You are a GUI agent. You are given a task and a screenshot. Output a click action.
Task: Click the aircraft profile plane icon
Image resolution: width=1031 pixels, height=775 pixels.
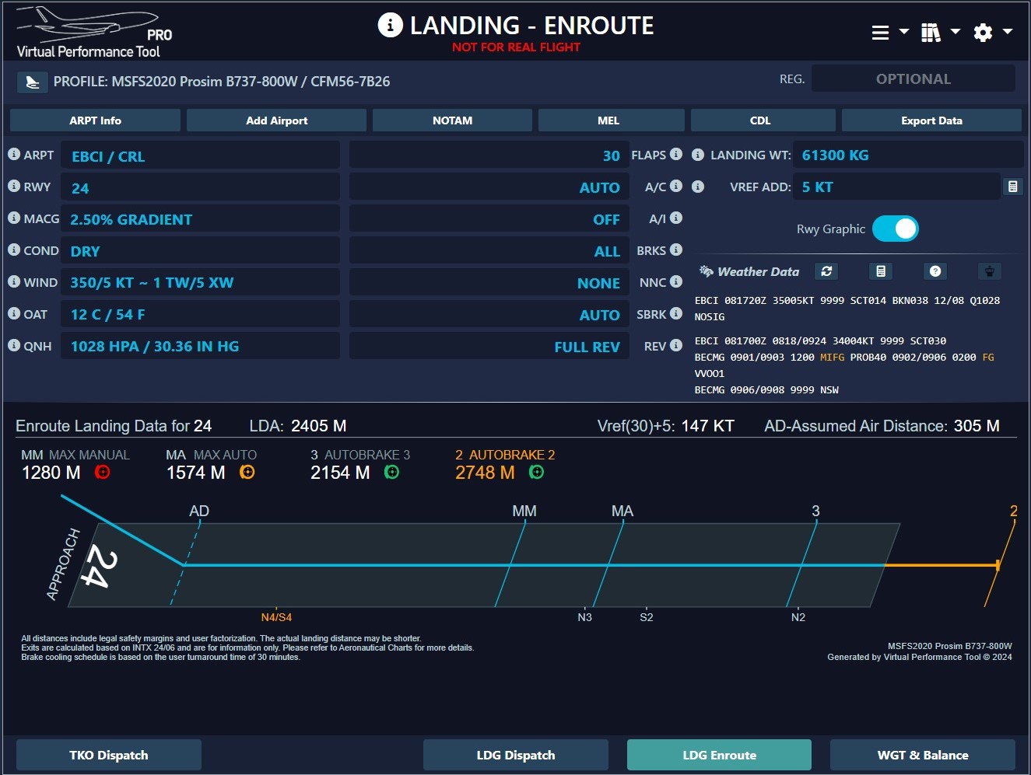point(32,82)
